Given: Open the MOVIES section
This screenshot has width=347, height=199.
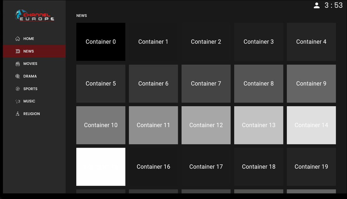Looking at the screenshot, I should [30, 64].
